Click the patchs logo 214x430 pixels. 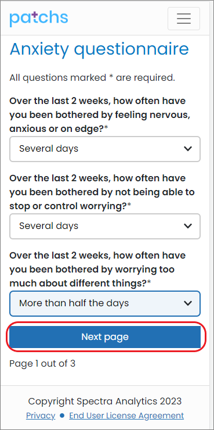[x=39, y=19]
